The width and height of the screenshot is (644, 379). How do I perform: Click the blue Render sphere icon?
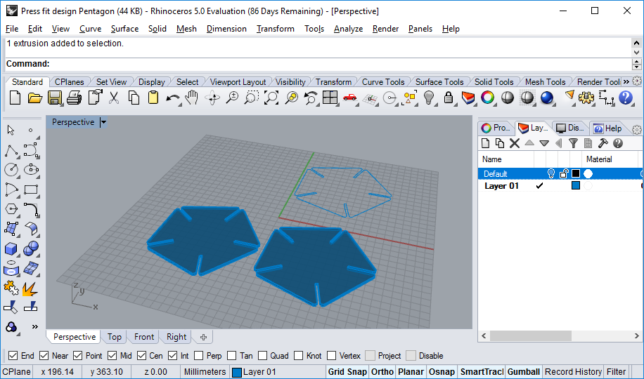(x=547, y=98)
